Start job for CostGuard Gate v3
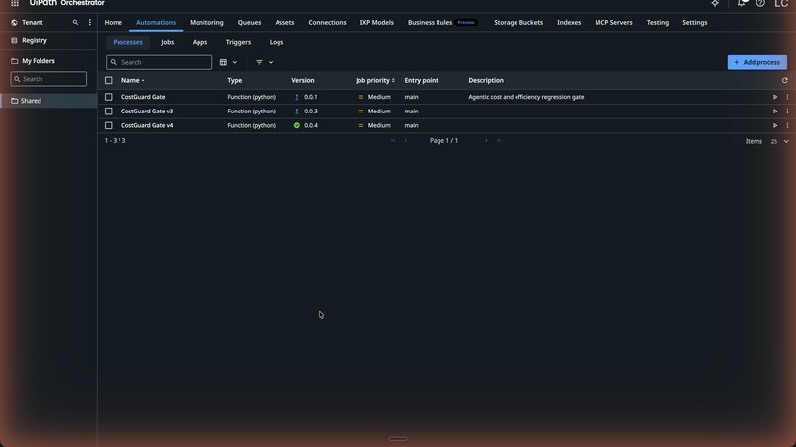 (x=775, y=112)
